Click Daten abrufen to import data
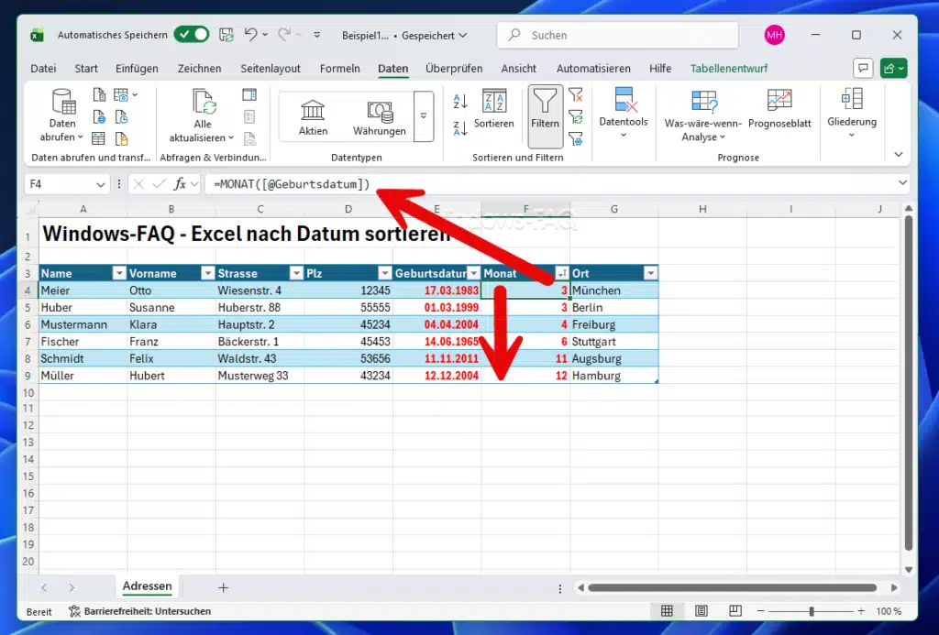The height and width of the screenshot is (635, 939). [x=61, y=116]
